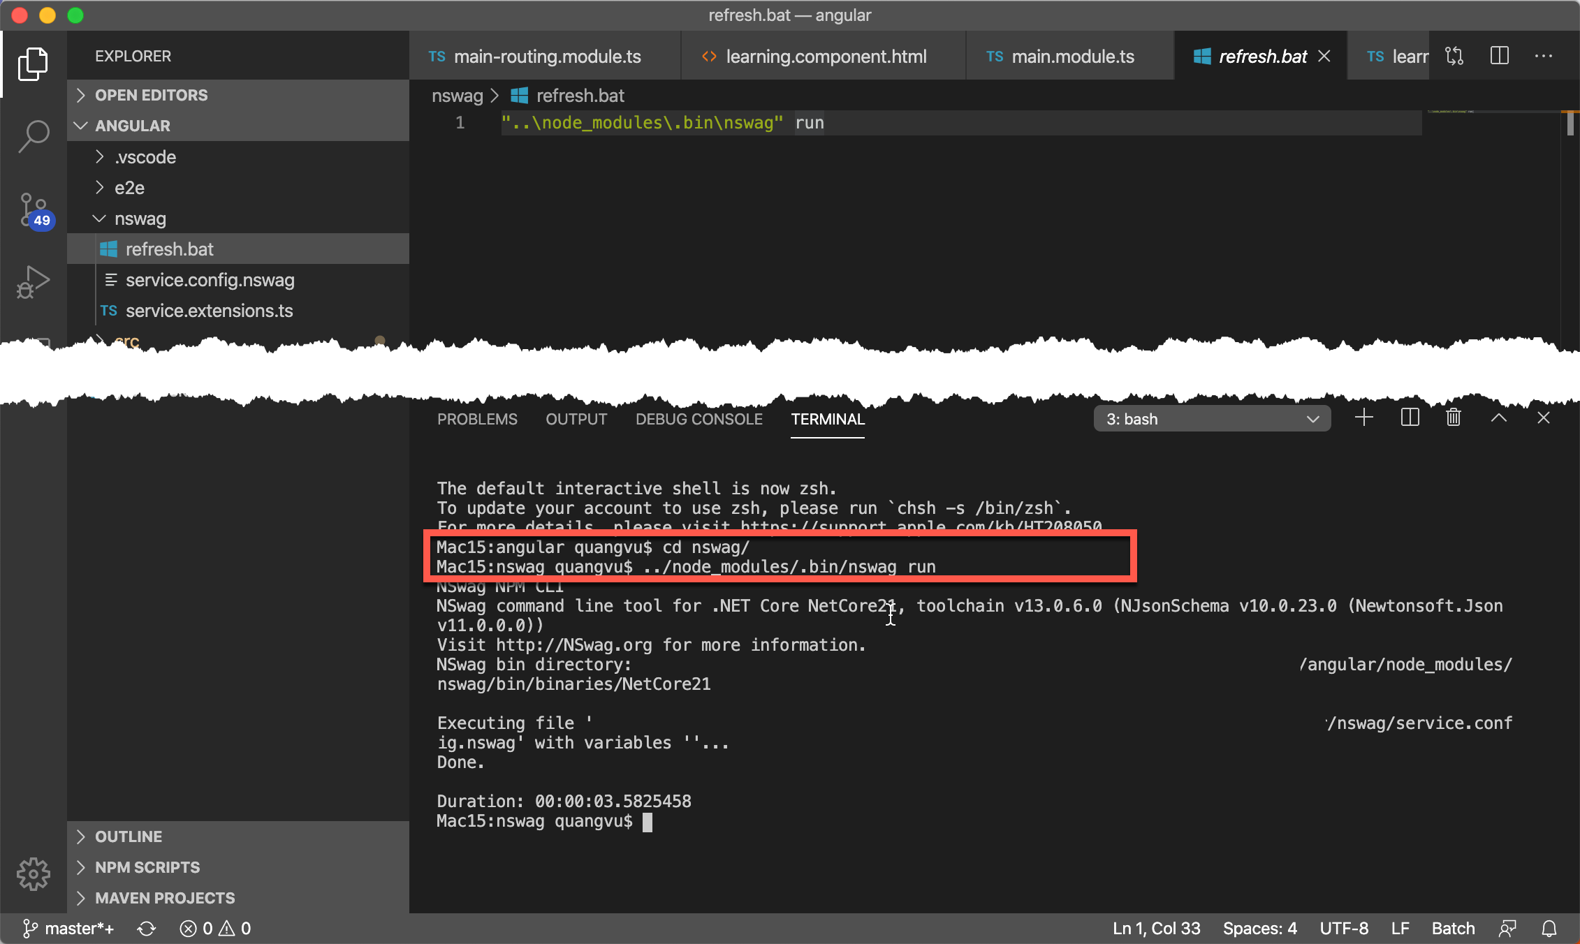The image size is (1580, 944).
Task: Maximize terminal panel size with chevron
Action: point(1499,418)
